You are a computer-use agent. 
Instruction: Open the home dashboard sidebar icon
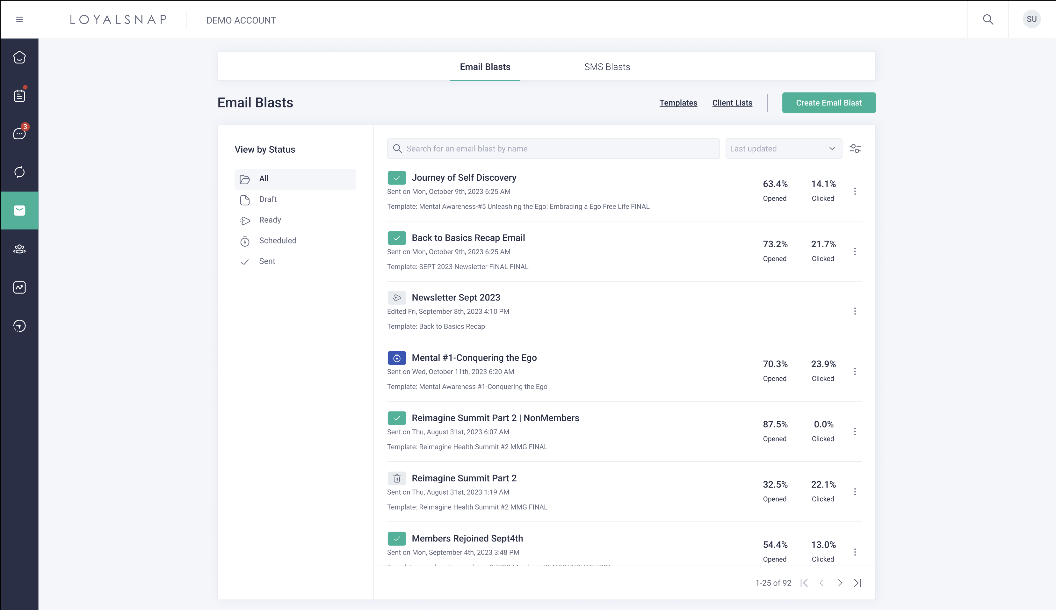(19, 57)
